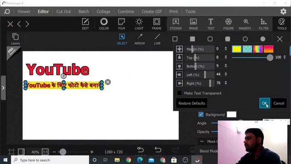Activate the ARROW drawing tool
Screen dimensions: 291x164
tap(140, 39)
